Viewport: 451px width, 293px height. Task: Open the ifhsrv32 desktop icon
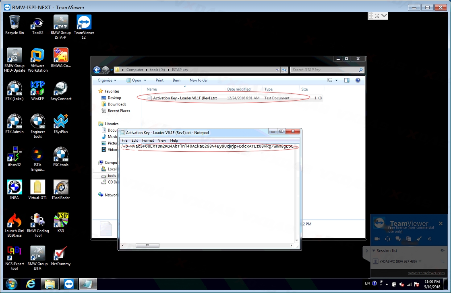tap(14, 157)
